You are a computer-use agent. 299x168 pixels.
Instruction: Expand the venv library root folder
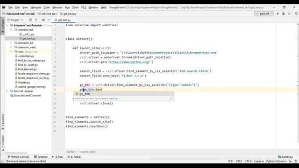11,52
